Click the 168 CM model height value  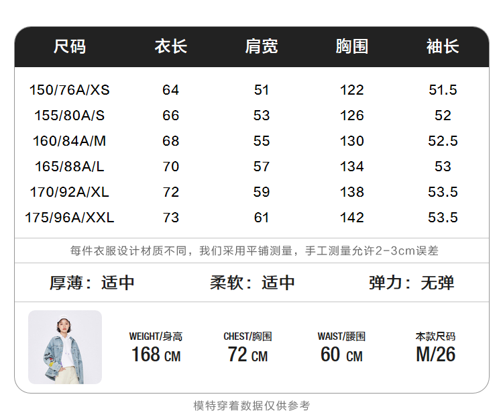coord(156,355)
